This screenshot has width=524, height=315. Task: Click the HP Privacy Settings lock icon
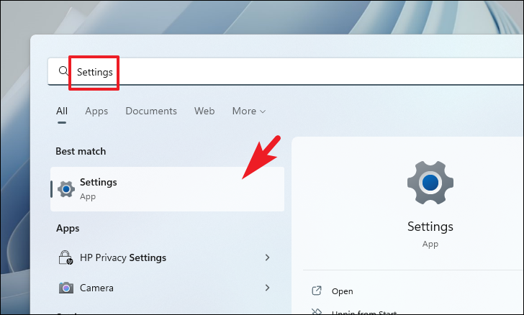tap(65, 257)
